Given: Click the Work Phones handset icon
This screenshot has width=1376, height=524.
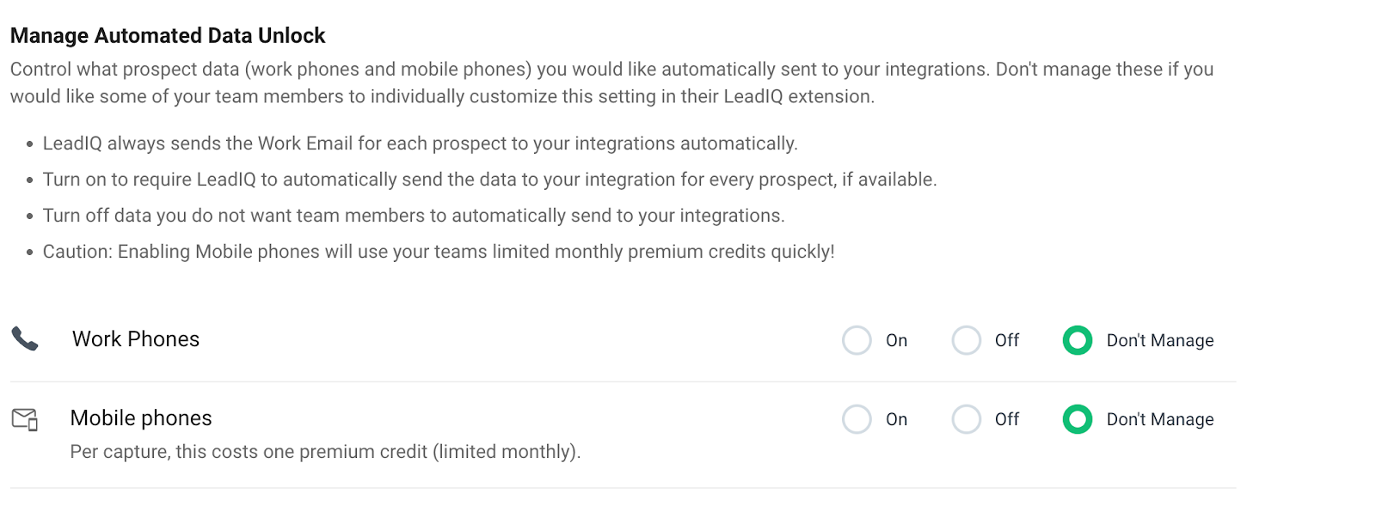Looking at the screenshot, I should click(x=25, y=339).
